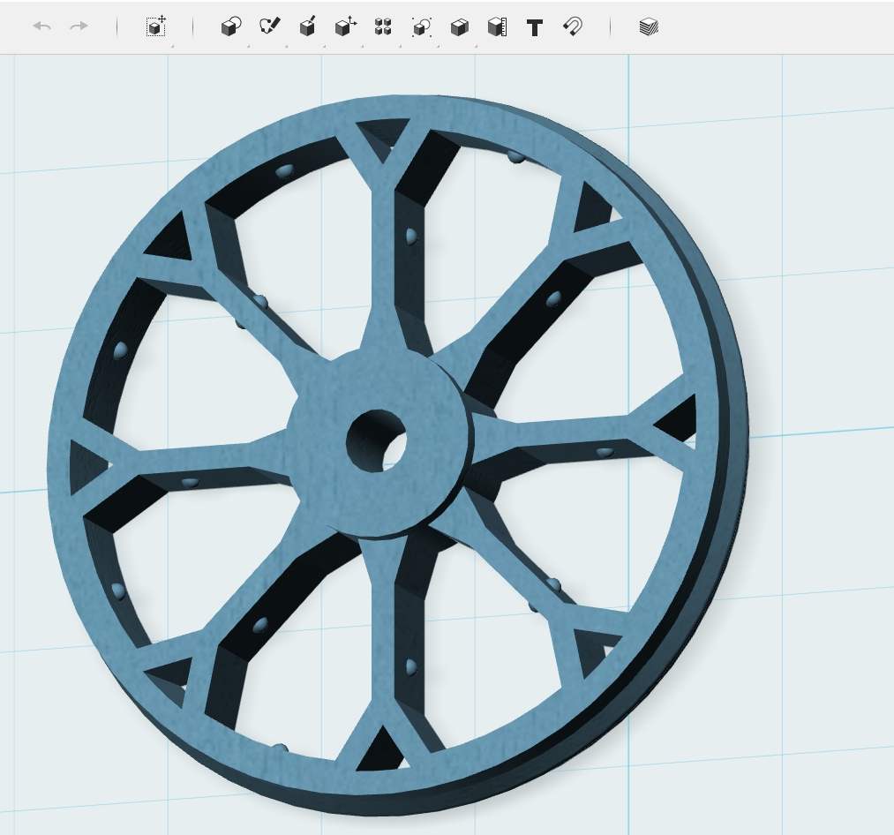894x835 pixels.
Task: Open the Combine solids tool
Action: [459, 26]
